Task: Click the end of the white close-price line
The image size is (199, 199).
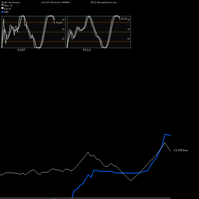Action: click(170, 151)
